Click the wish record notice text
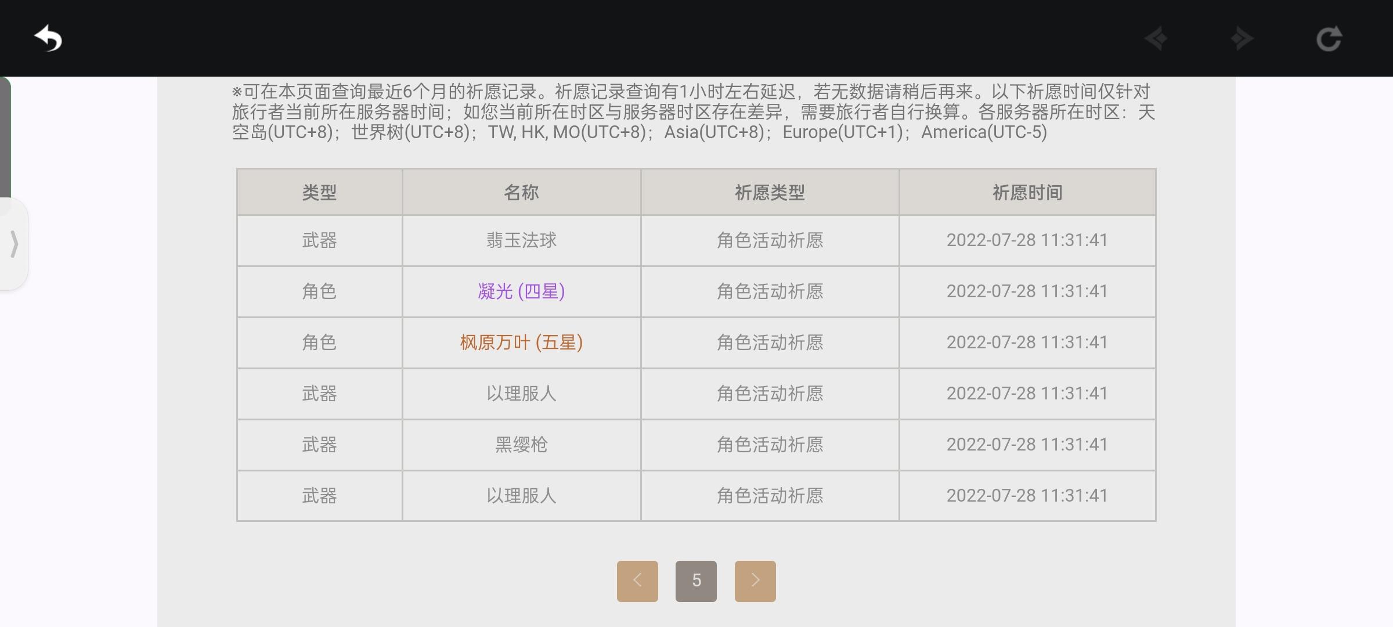1393x627 pixels. 694,112
